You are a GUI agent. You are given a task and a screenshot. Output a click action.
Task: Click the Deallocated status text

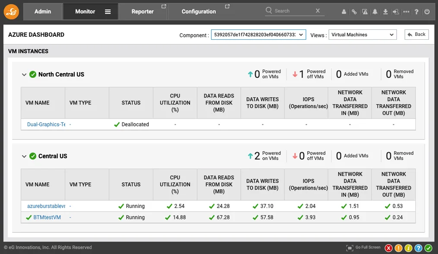coord(135,124)
